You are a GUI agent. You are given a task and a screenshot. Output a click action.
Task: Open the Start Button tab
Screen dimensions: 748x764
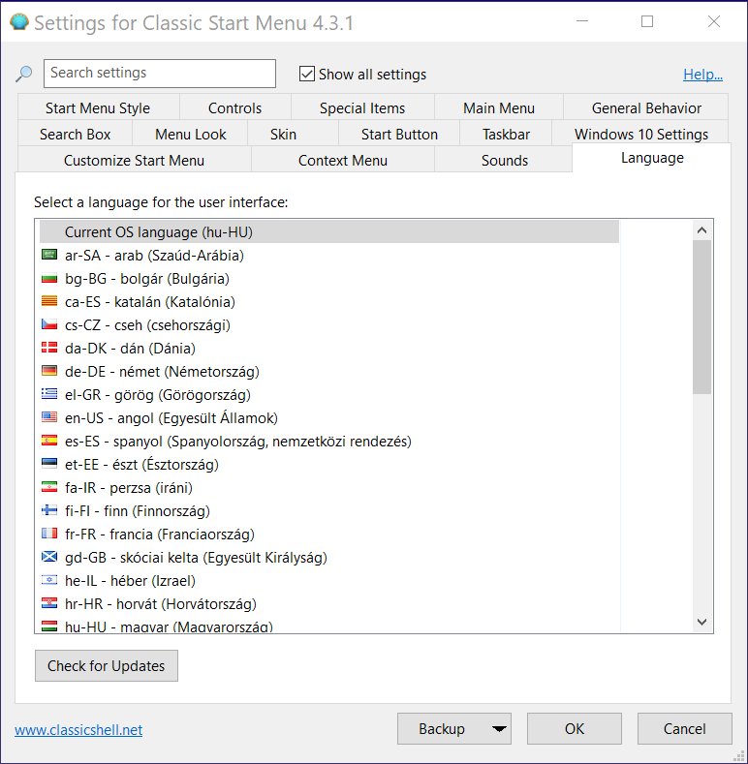399,134
